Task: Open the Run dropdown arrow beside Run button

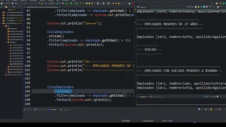Action: (x=73, y=3)
